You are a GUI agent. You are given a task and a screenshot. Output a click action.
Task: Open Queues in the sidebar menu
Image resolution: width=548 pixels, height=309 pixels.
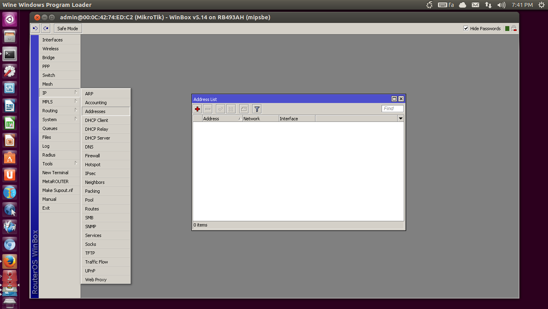pos(60,128)
